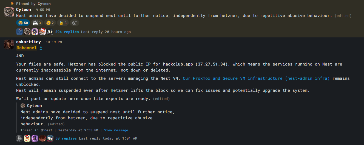Toggle the black-and-white image reaction with 3
The image size is (364, 145).
[x=37, y=23]
